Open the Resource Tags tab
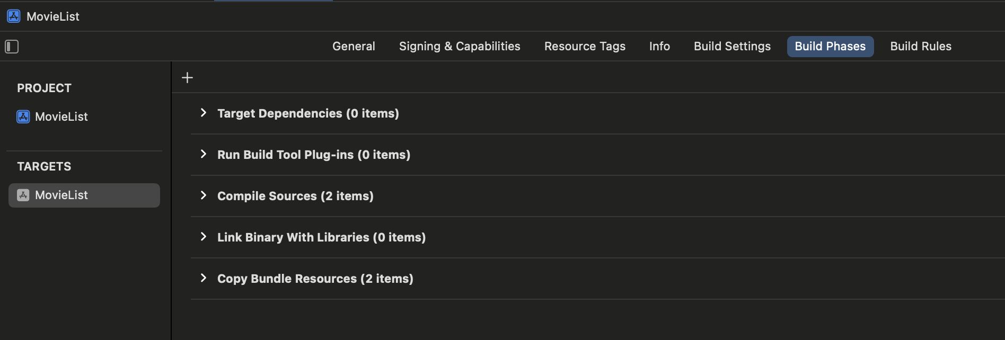Image resolution: width=1005 pixels, height=340 pixels. (x=585, y=47)
